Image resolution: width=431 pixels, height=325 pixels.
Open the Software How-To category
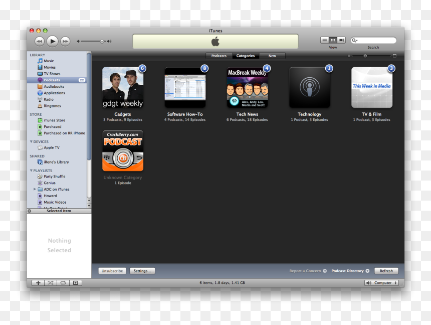[x=185, y=87]
